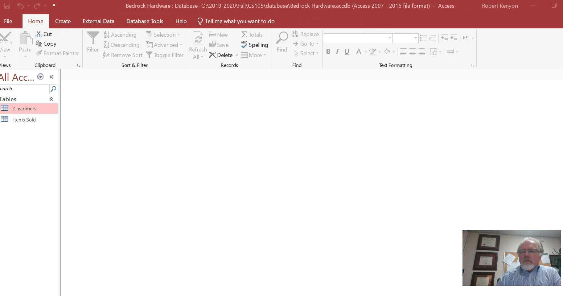
Task: Run the Spelling check
Action: (x=254, y=45)
